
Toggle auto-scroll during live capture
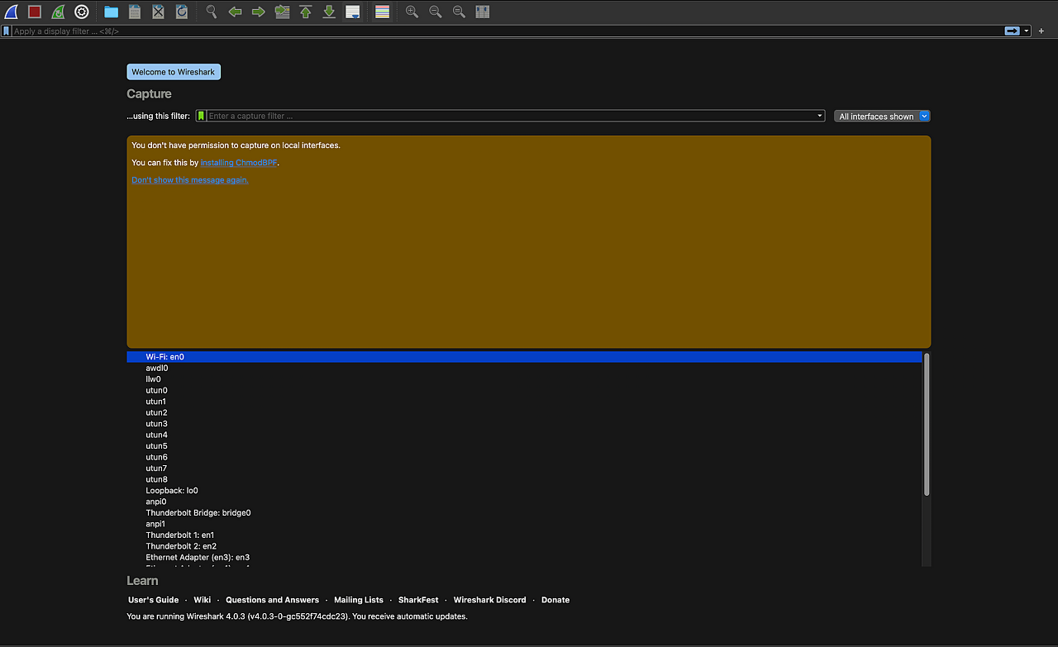pos(352,12)
